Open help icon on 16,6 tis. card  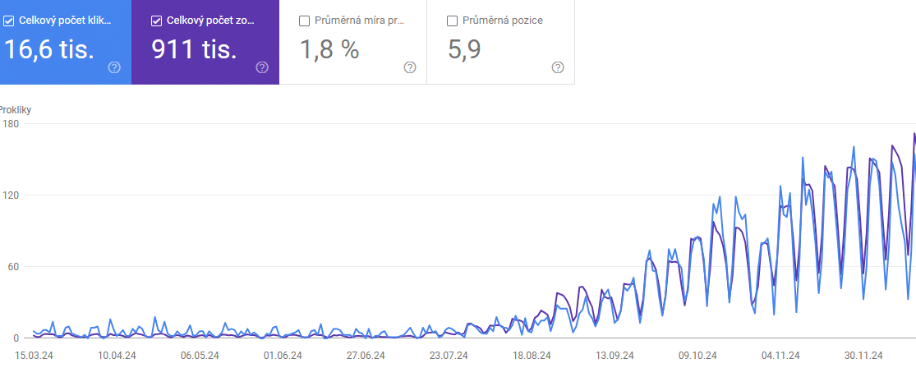pos(114,67)
